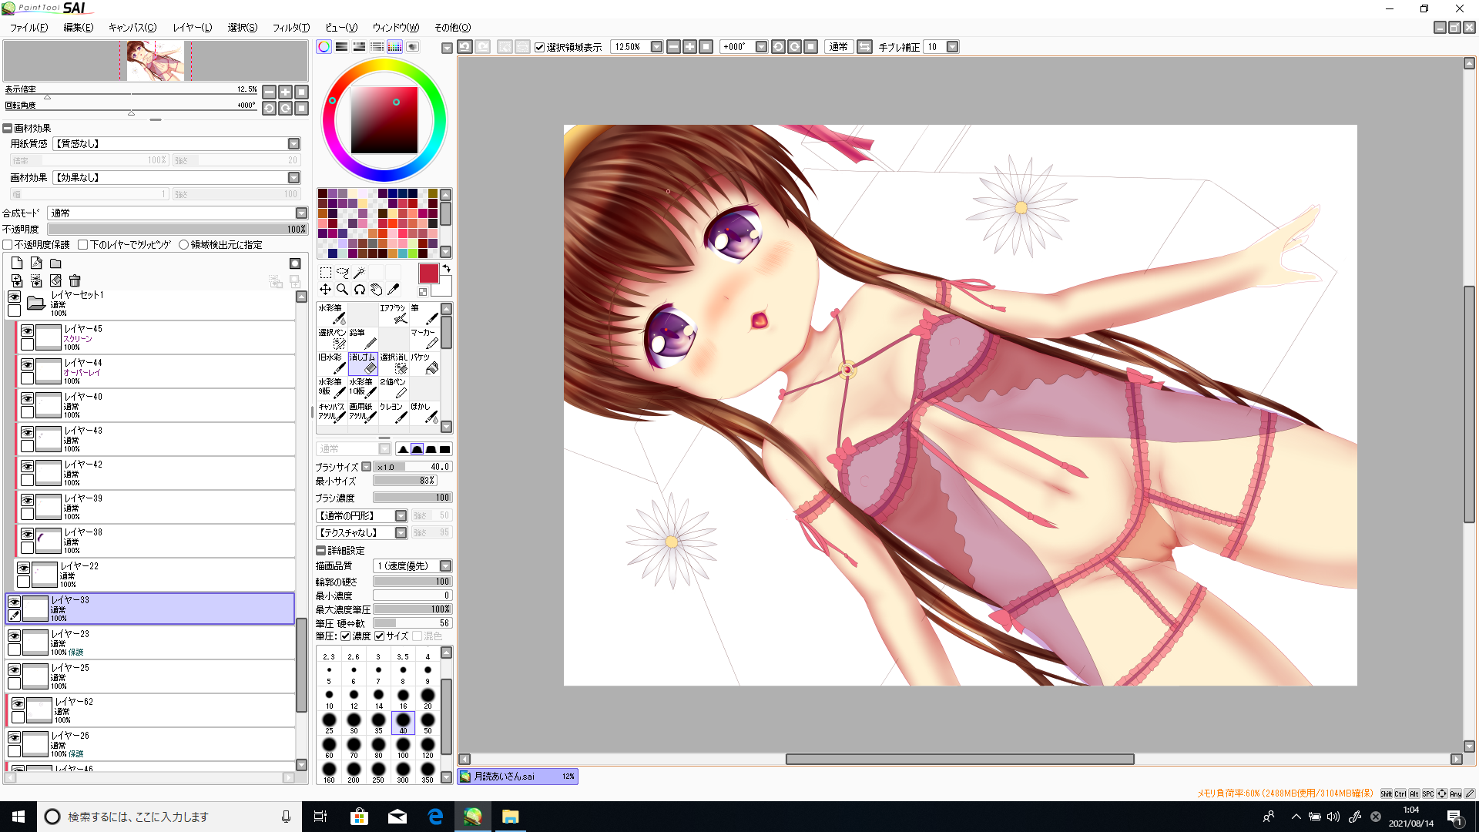Screen dimensions: 1479x832
Task: Open rotation angle +000° dropdown
Action: click(761, 47)
